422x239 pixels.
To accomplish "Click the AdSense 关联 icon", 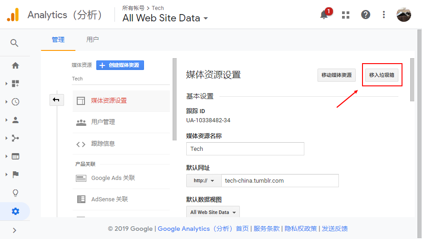I will [x=81, y=199].
